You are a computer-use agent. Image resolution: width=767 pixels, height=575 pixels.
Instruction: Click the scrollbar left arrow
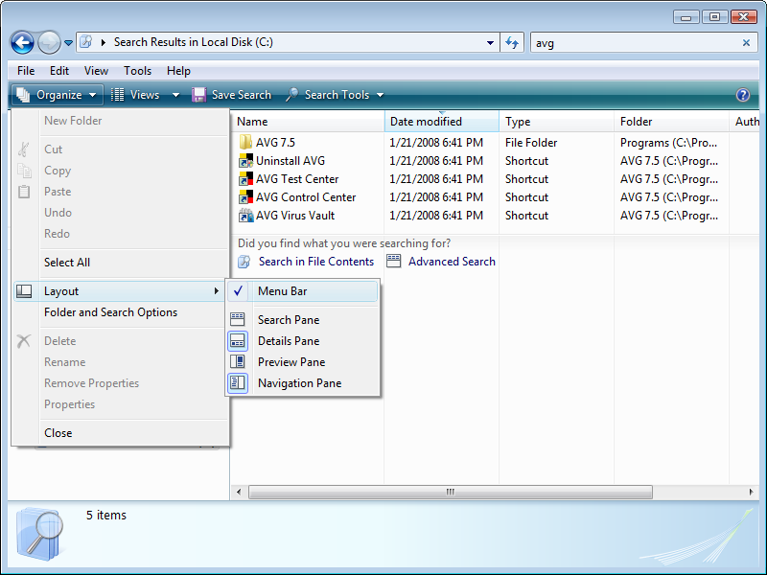coord(239,492)
